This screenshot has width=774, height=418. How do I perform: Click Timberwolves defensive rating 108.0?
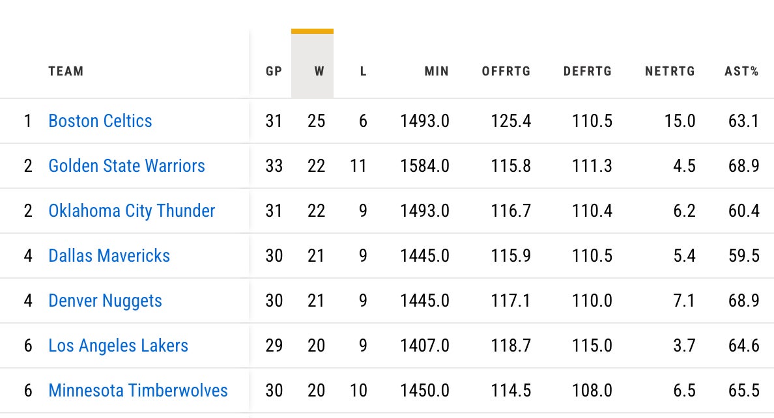[592, 391]
